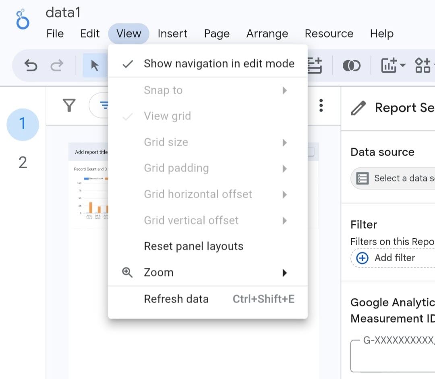The height and width of the screenshot is (379, 435).
Task: Toggle the View grid option
Action: coord(167,116)
